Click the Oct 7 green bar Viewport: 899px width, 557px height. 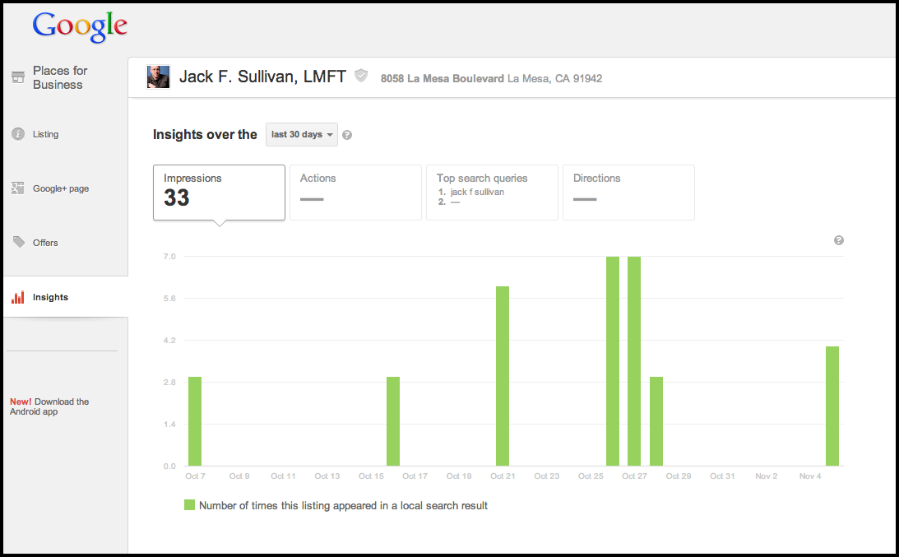(195, 421)
